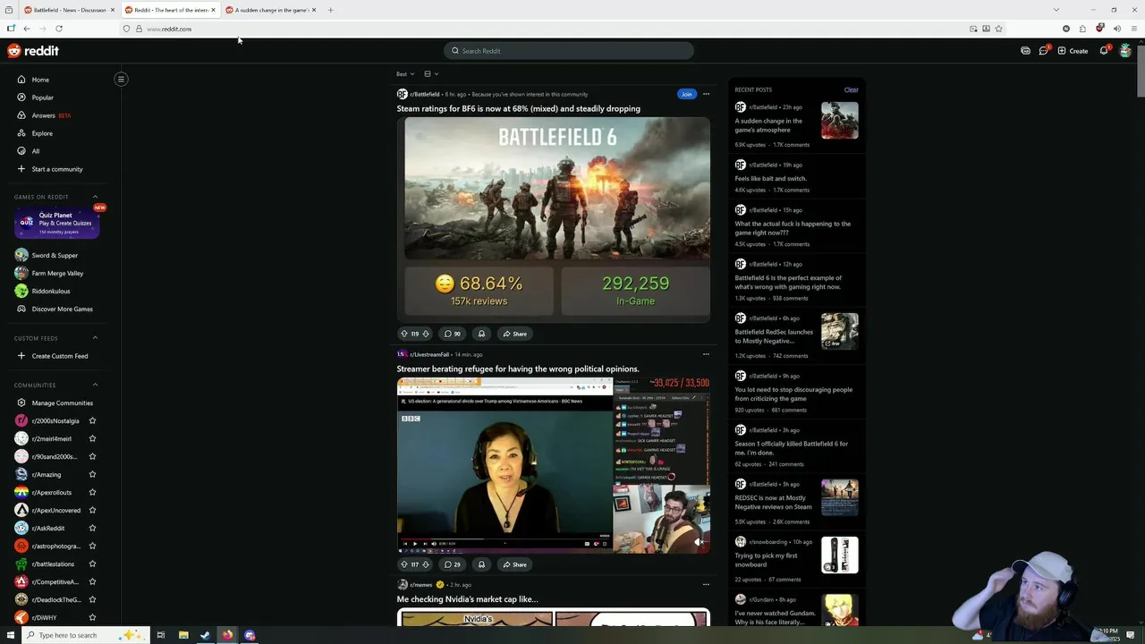Collapse the Communities section
Image resolution: width=1145 pixels, height=644 pixels.
(95, 385)
